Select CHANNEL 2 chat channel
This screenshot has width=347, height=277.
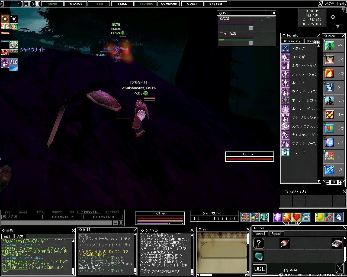click(x=62, y=217)
